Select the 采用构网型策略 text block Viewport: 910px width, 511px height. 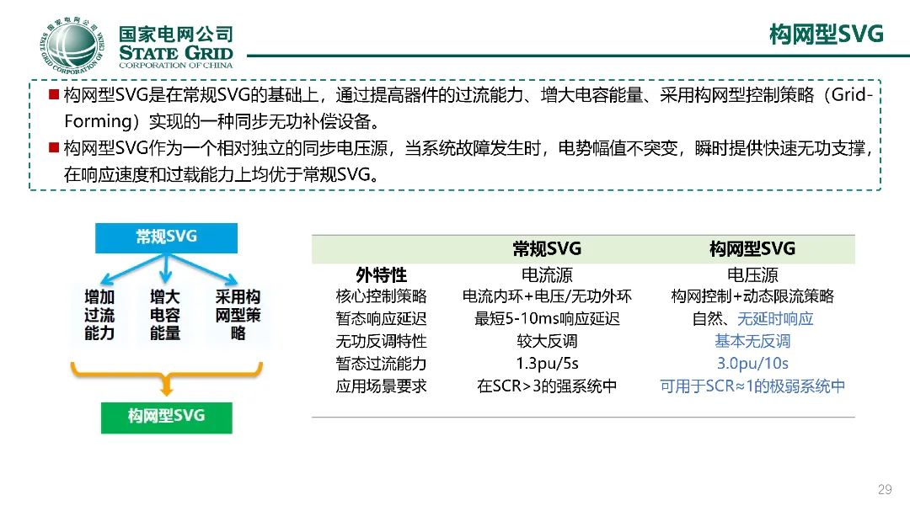[238, 315]
